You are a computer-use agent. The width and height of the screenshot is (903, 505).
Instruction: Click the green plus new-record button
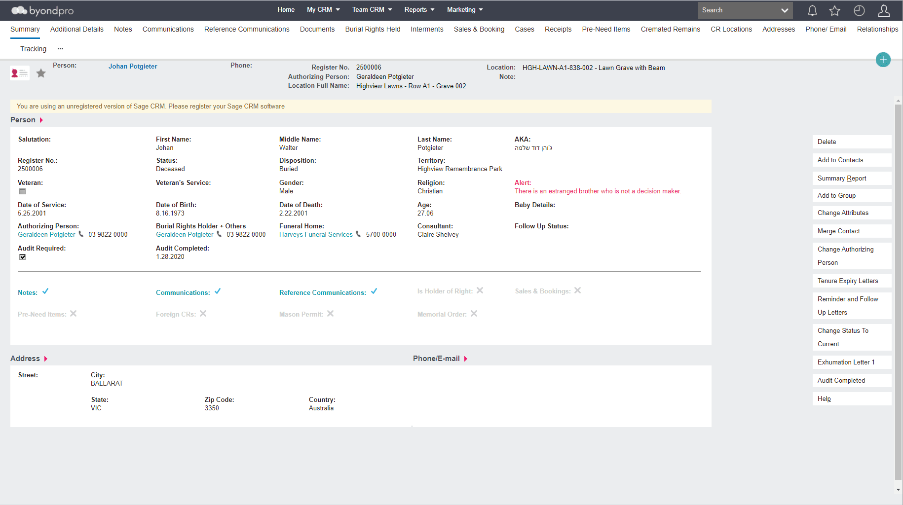883,60
